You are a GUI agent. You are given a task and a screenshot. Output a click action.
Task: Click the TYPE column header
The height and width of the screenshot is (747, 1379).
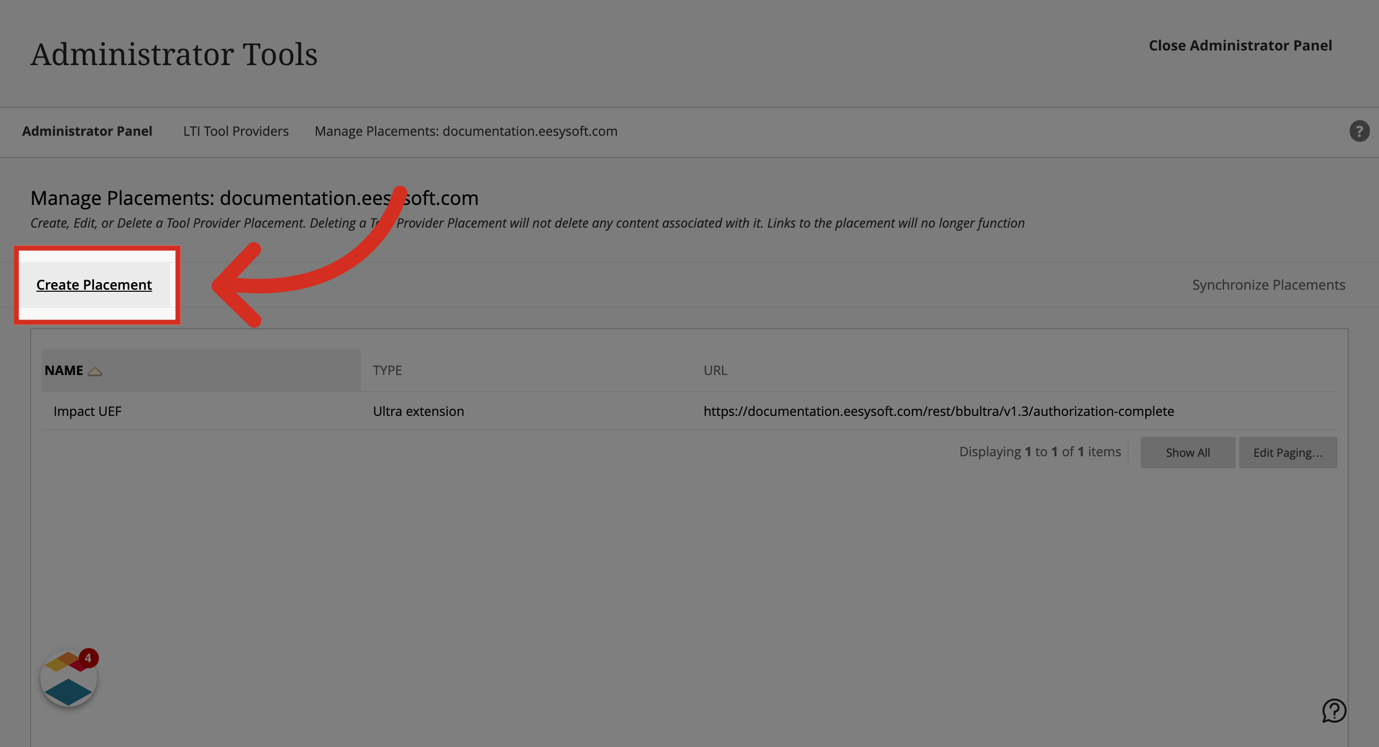click(x=388, y=370)
